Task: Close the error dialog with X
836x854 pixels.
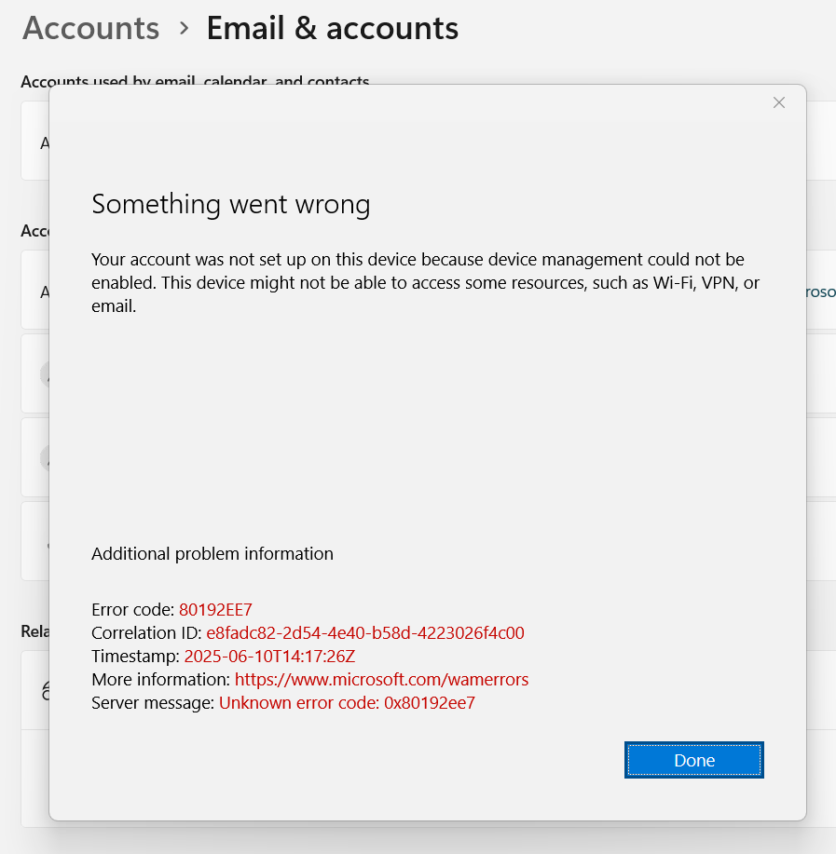Action: click(779, 102)
